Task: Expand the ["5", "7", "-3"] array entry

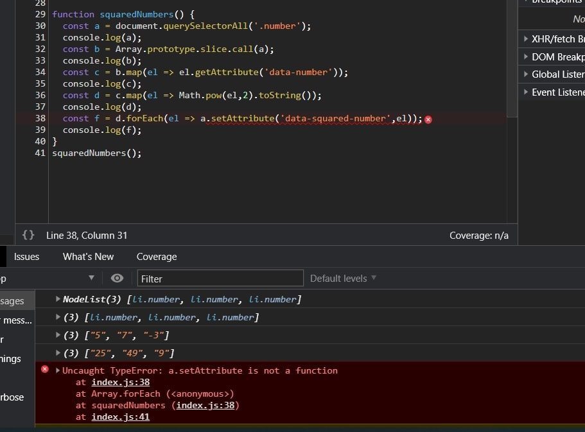Action: [58, 334]
